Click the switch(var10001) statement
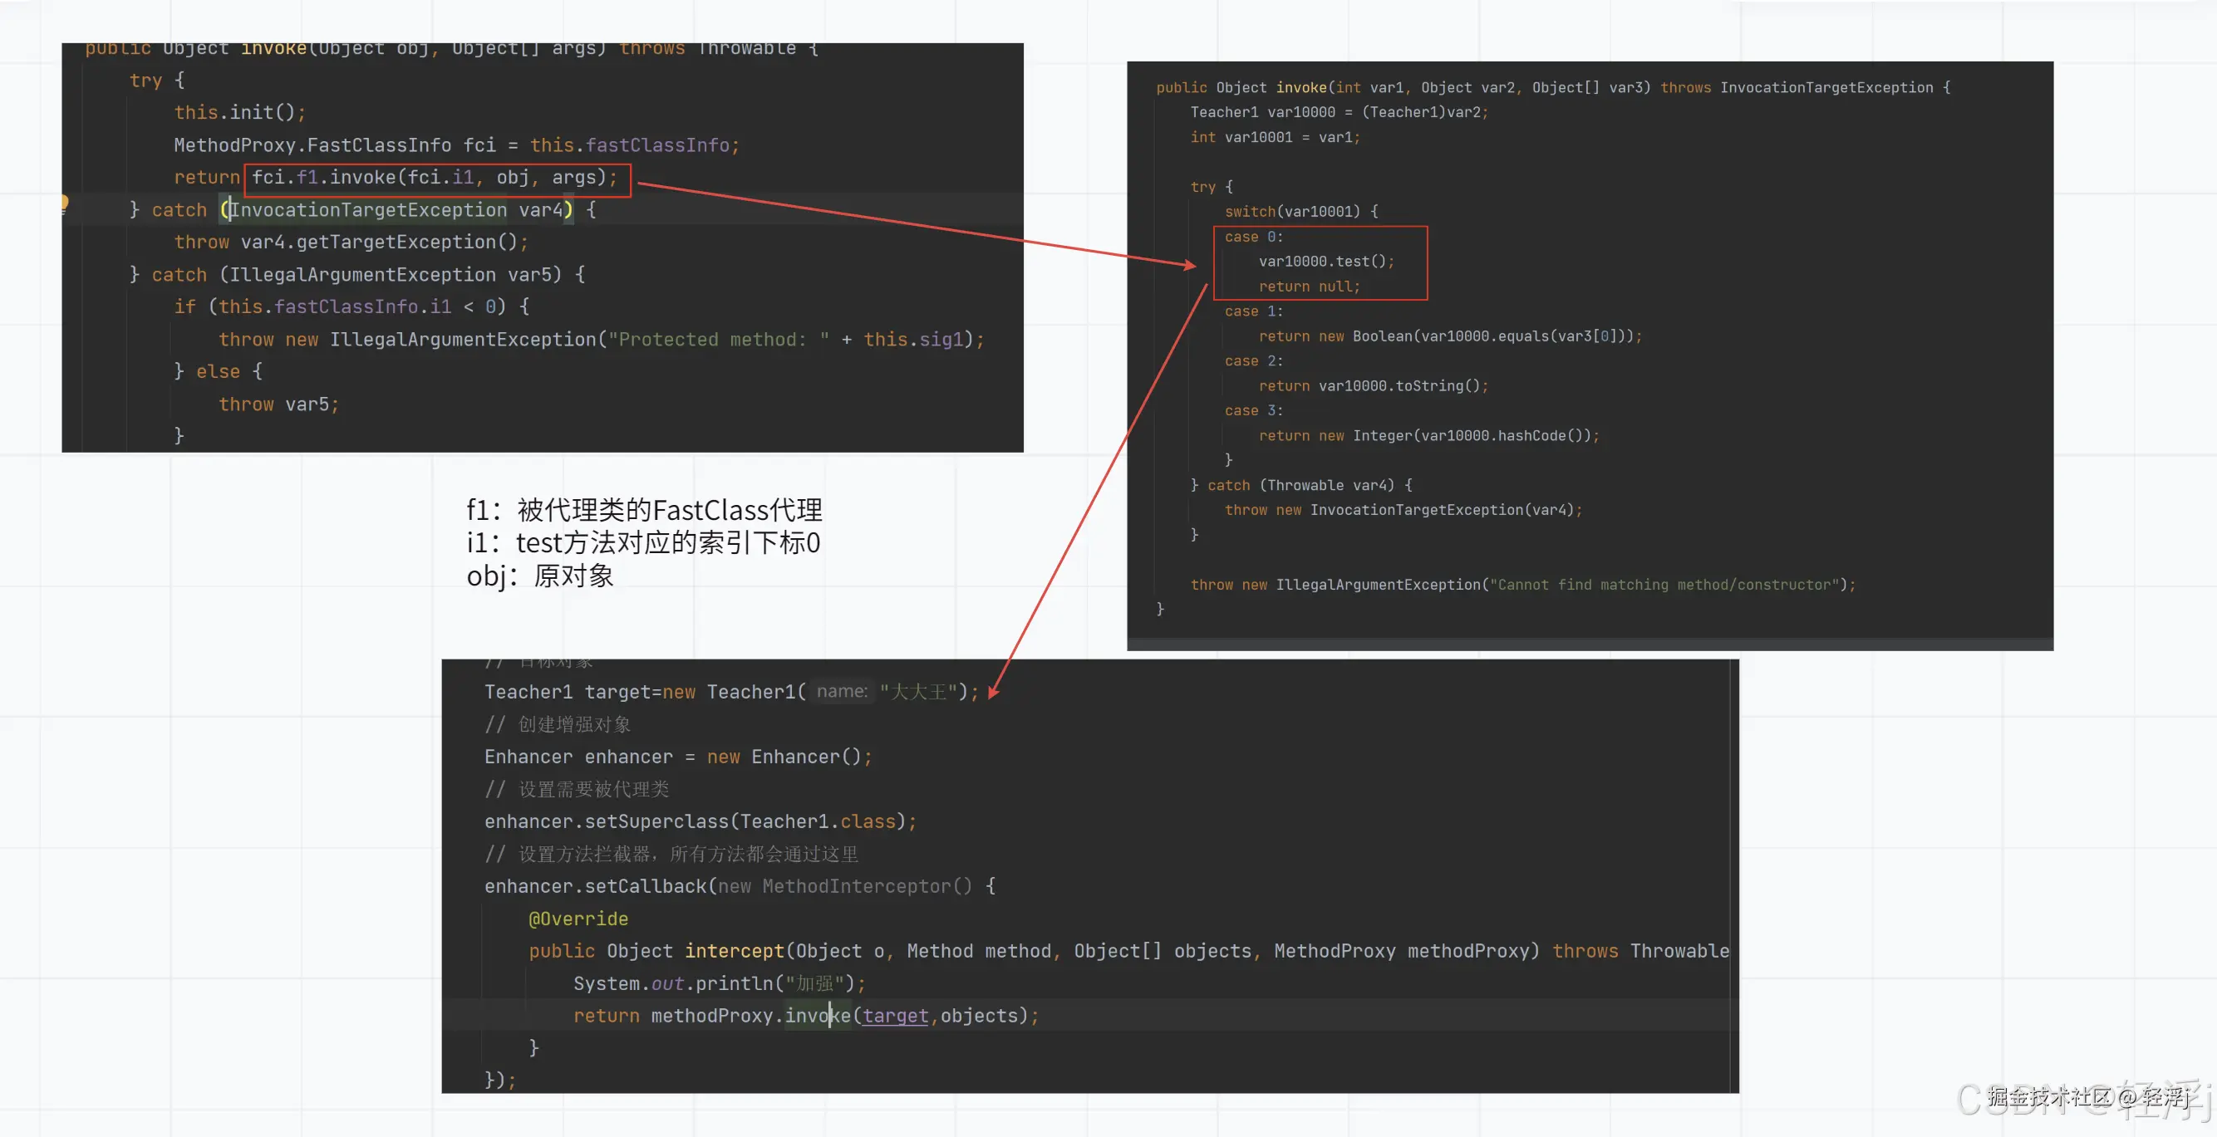The width and height of the screenshot is (2217, 1137). tap(1300, 212)
